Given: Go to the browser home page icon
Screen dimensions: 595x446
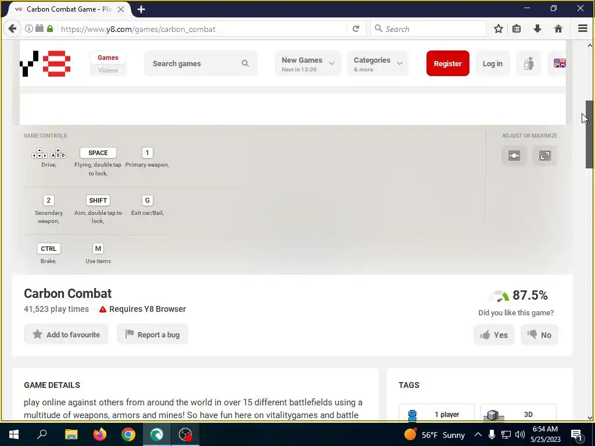Looking at the screenshot, I should 558,29.
